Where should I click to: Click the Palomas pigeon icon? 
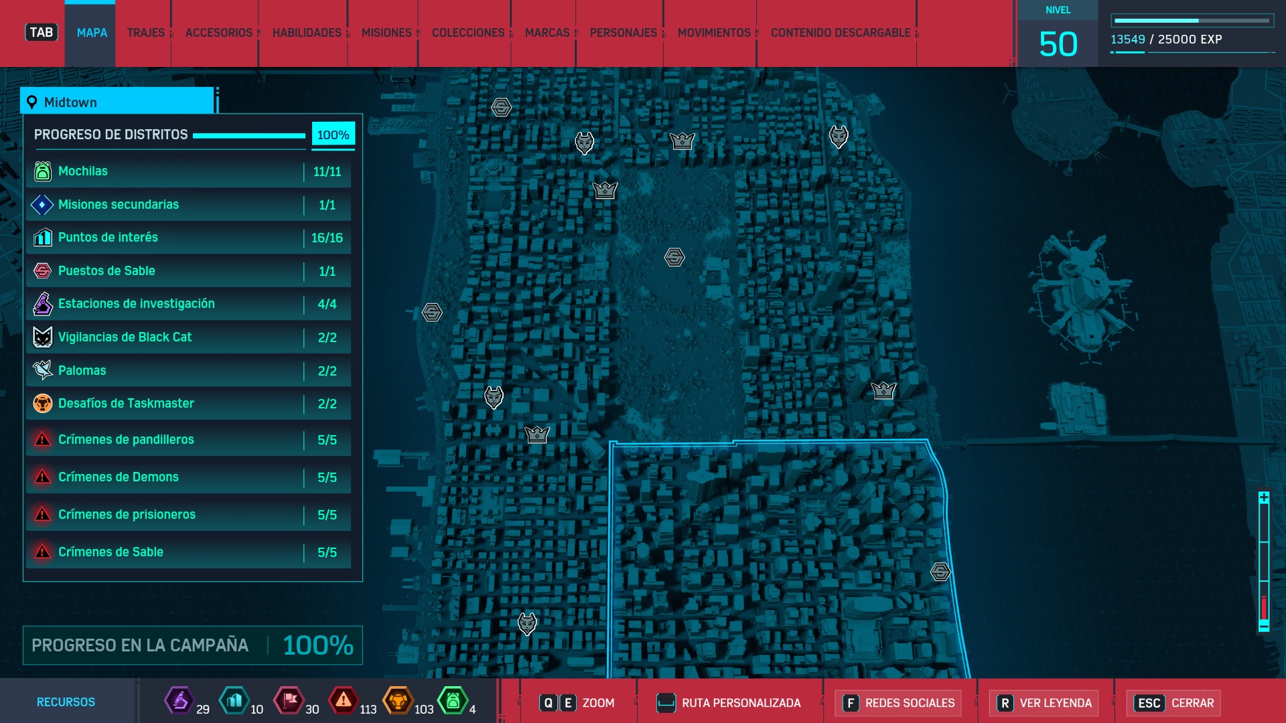point(42,370)
